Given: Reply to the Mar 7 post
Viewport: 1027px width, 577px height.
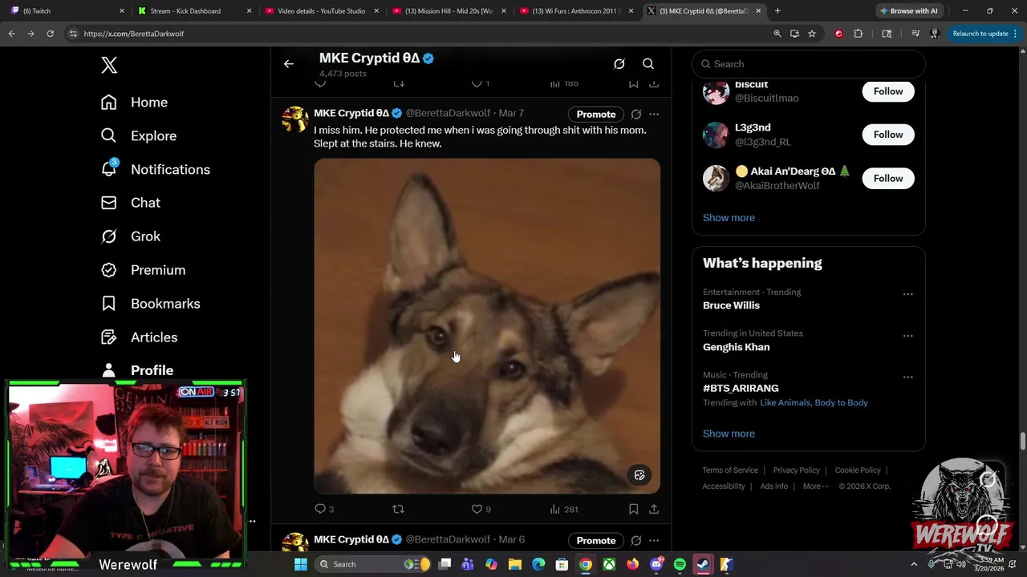Looking at the screenshot, I should tap(320, 509).
